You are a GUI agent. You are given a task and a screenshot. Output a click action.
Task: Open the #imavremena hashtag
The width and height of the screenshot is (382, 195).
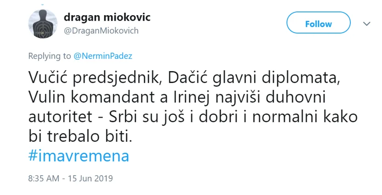pyautogui.click(x=79, y=156)
